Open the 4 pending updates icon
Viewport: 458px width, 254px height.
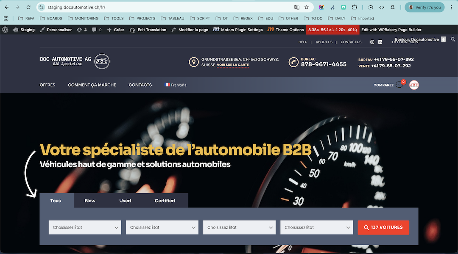[x=82, y=30]
